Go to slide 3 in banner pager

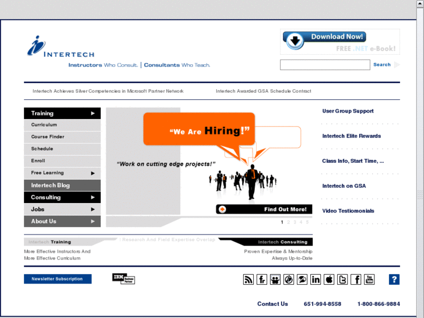tap(295, 222)
